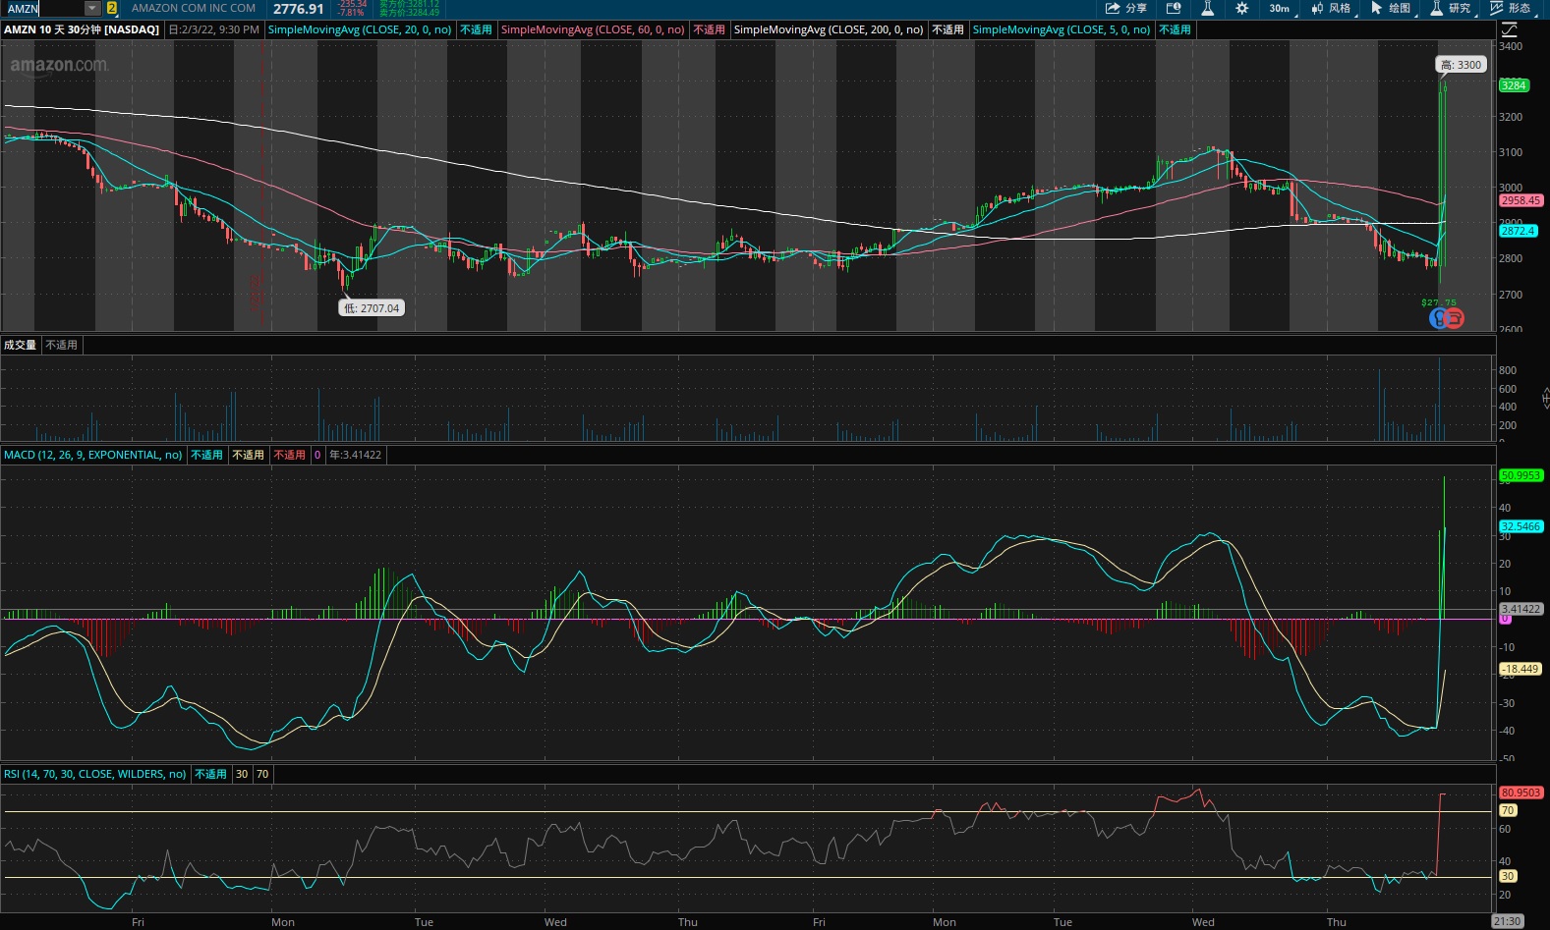Click the amazon.com watermark logo
Screen dimensions: 1550x930
click(x=59, y=65)
